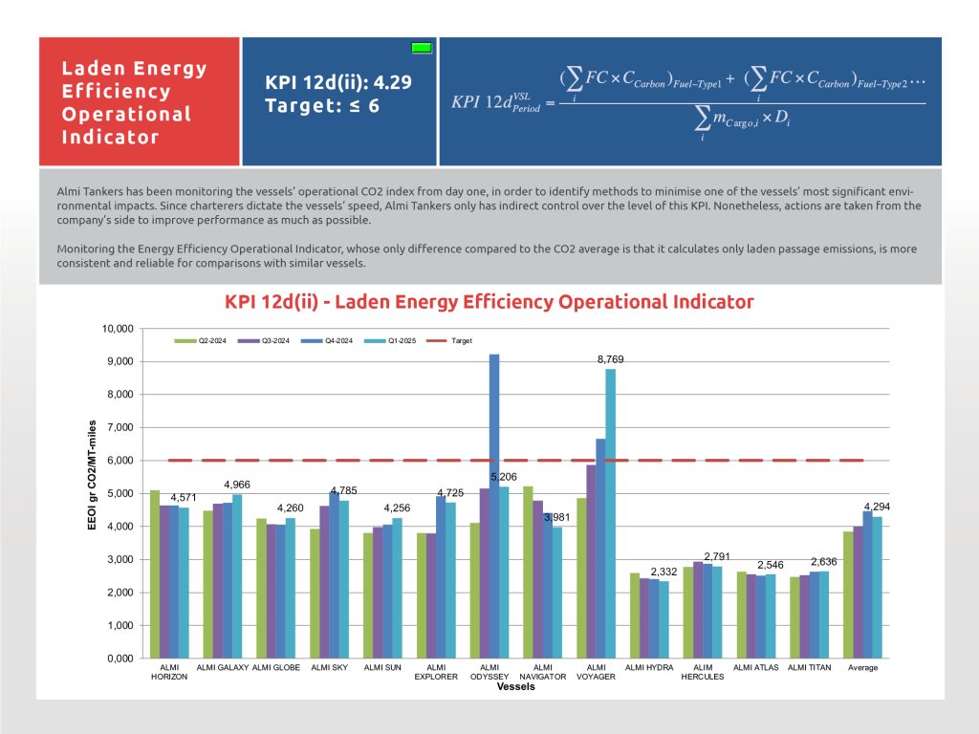Click the ALMI VOYAGER axis label

point(596,672)
